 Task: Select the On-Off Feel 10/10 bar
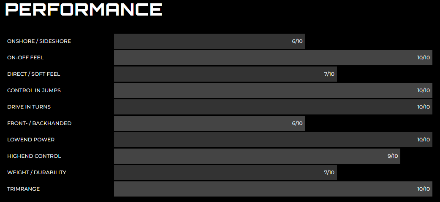273,58
